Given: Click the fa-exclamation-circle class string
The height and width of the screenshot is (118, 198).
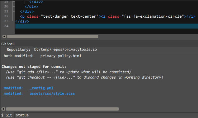Looking at the screenshot, I should coord(153,16).
